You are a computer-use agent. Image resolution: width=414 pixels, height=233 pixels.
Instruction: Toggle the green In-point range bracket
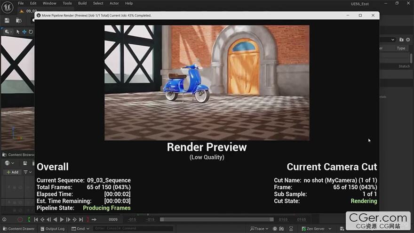(x=29, y=219)
